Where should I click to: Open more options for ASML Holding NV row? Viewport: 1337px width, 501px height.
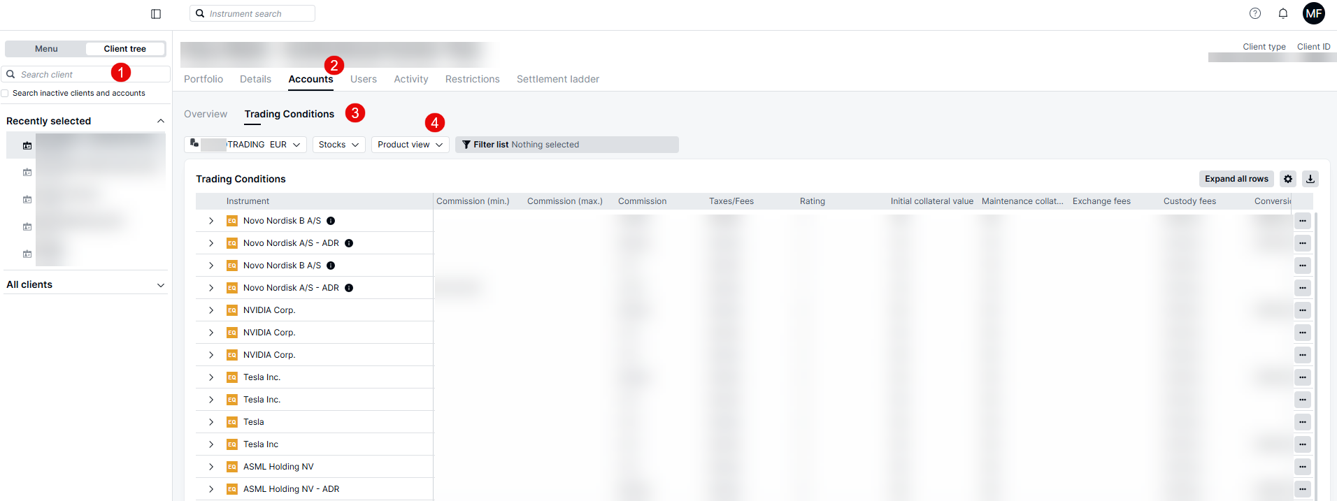[1302, 467]
